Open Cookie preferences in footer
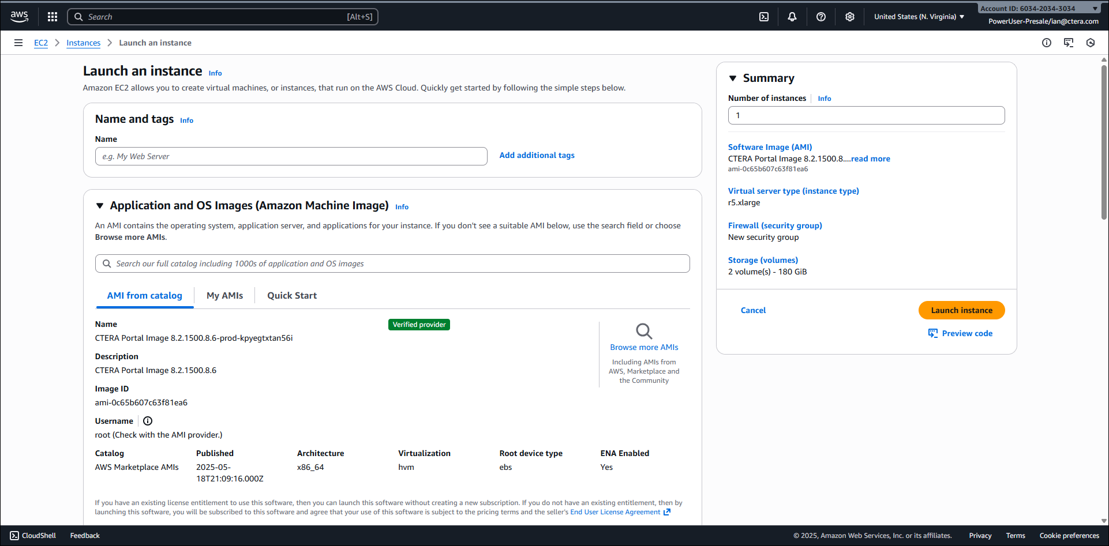Image resolution: width=1109 pixels, height=546 pixels. 1069,536
